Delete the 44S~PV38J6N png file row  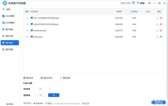[161, 18]
